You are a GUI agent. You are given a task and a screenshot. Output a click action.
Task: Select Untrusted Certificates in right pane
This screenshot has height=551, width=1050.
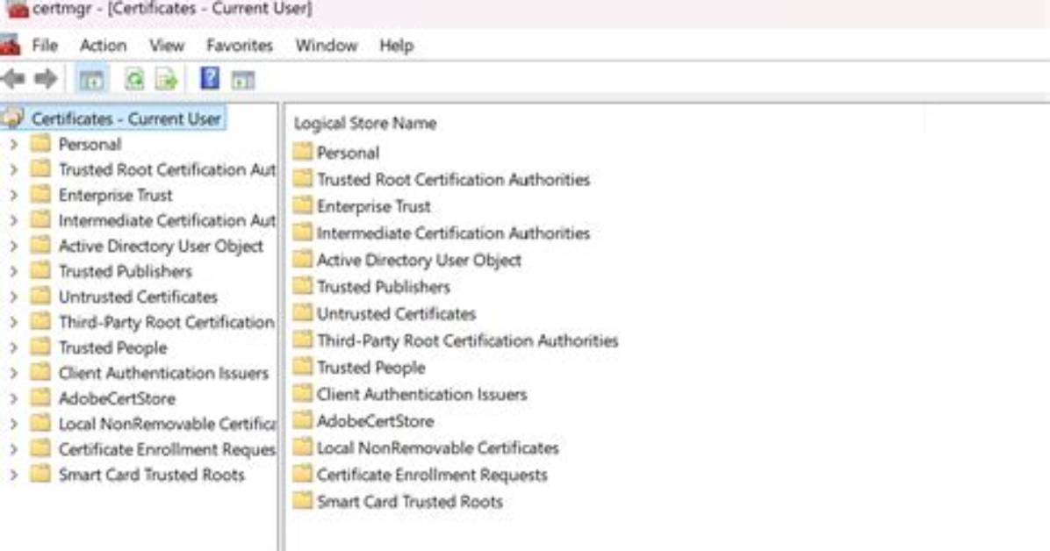pyautogui.click(x=397, y=313)
